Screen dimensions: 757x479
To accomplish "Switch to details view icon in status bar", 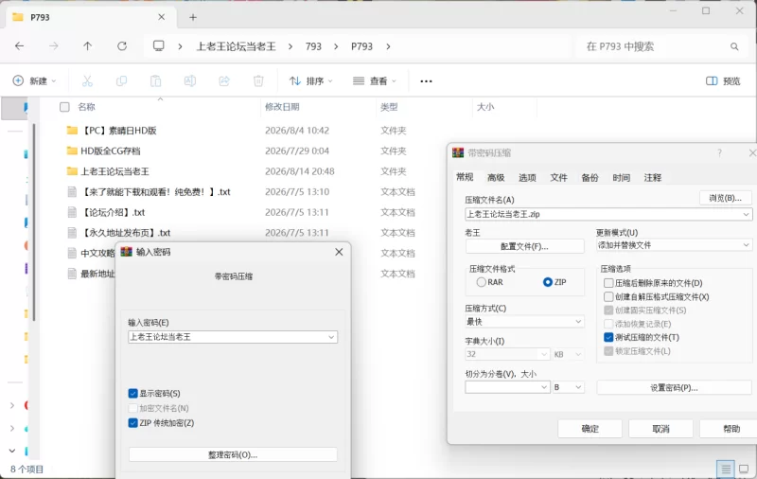I will tap(726, 469).
